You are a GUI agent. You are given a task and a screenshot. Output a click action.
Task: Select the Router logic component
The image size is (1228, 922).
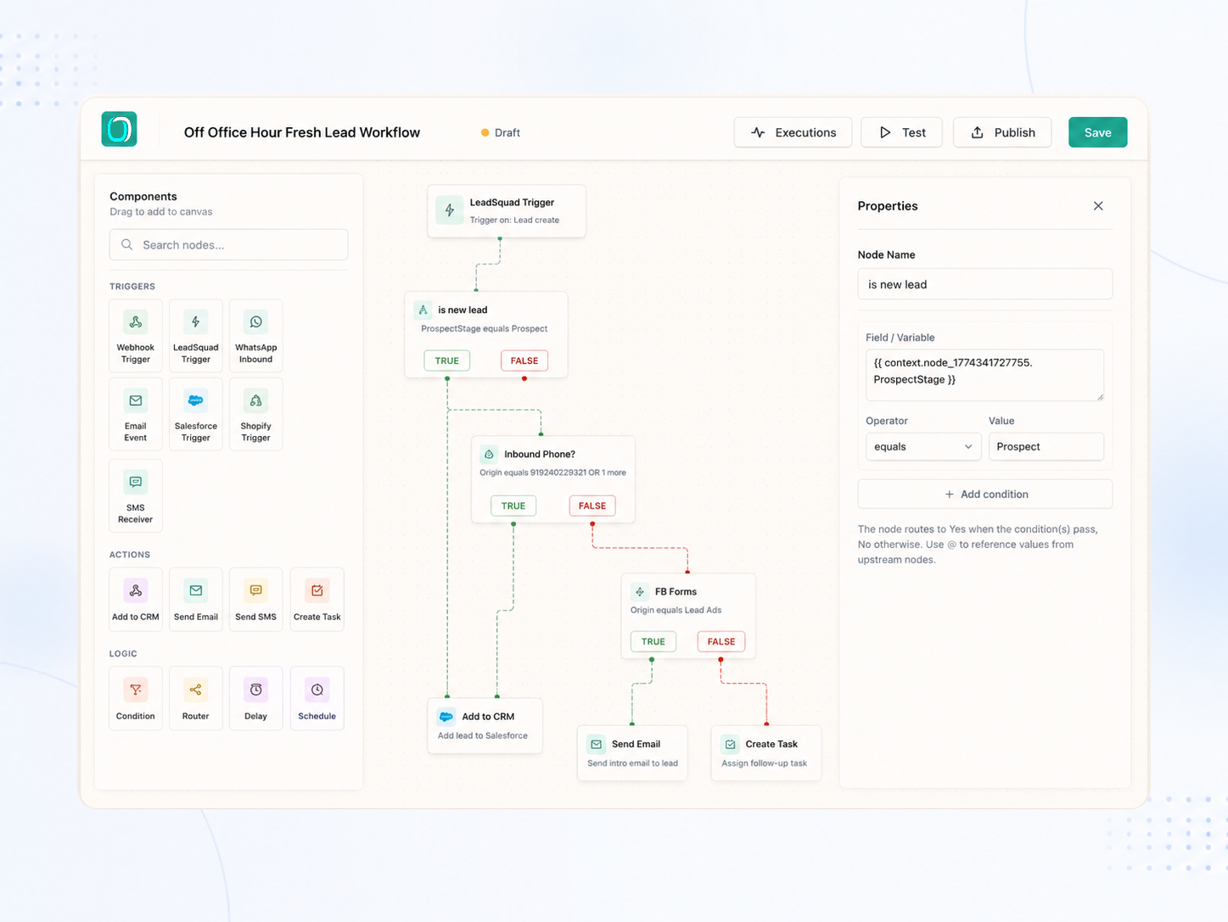196,699
